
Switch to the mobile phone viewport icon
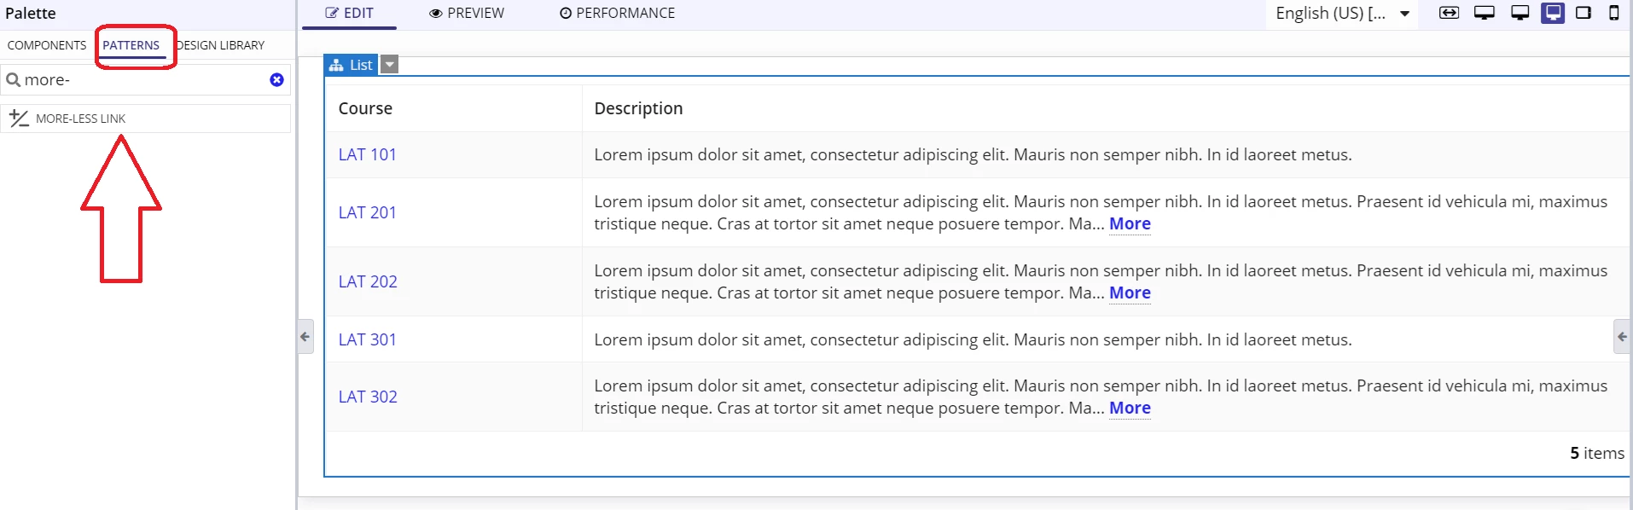click(1613, 13)
